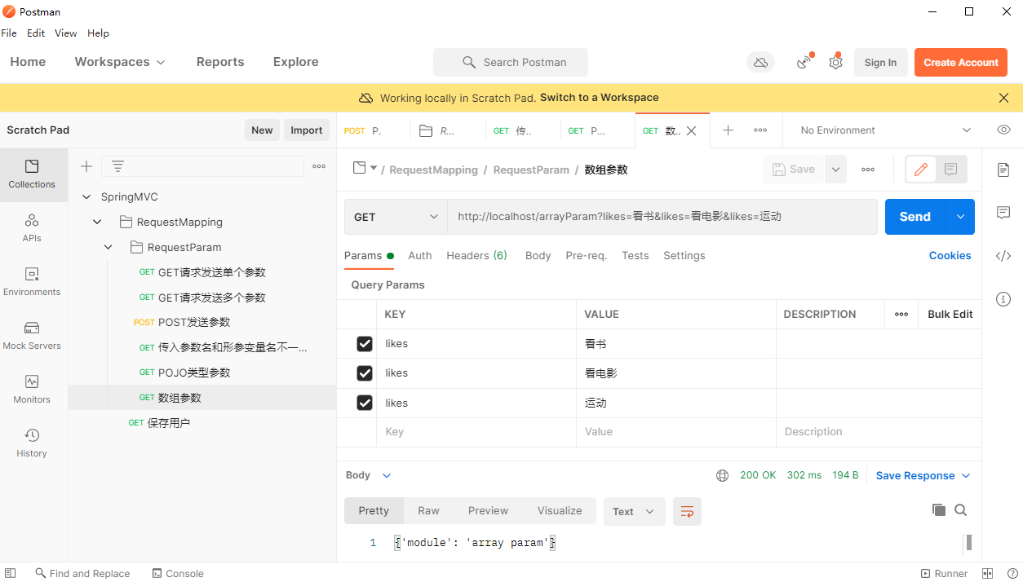Click the request URL input field
The height and width of the screenshot is (582, 1023).
click(661, 217)
